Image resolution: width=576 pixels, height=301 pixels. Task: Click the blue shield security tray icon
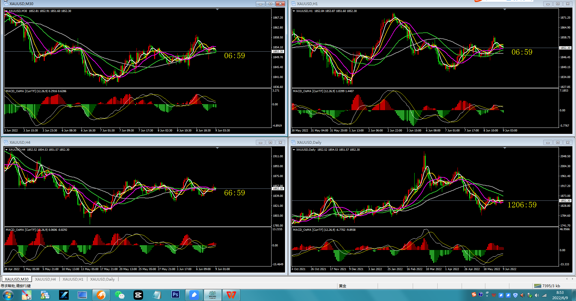[x=515, y=295]
